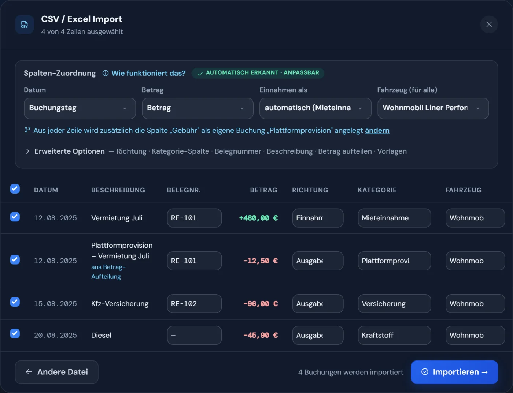Click the amount -45,90 €
This screenshot has height=393, width=513.
(x=261, y=335)
